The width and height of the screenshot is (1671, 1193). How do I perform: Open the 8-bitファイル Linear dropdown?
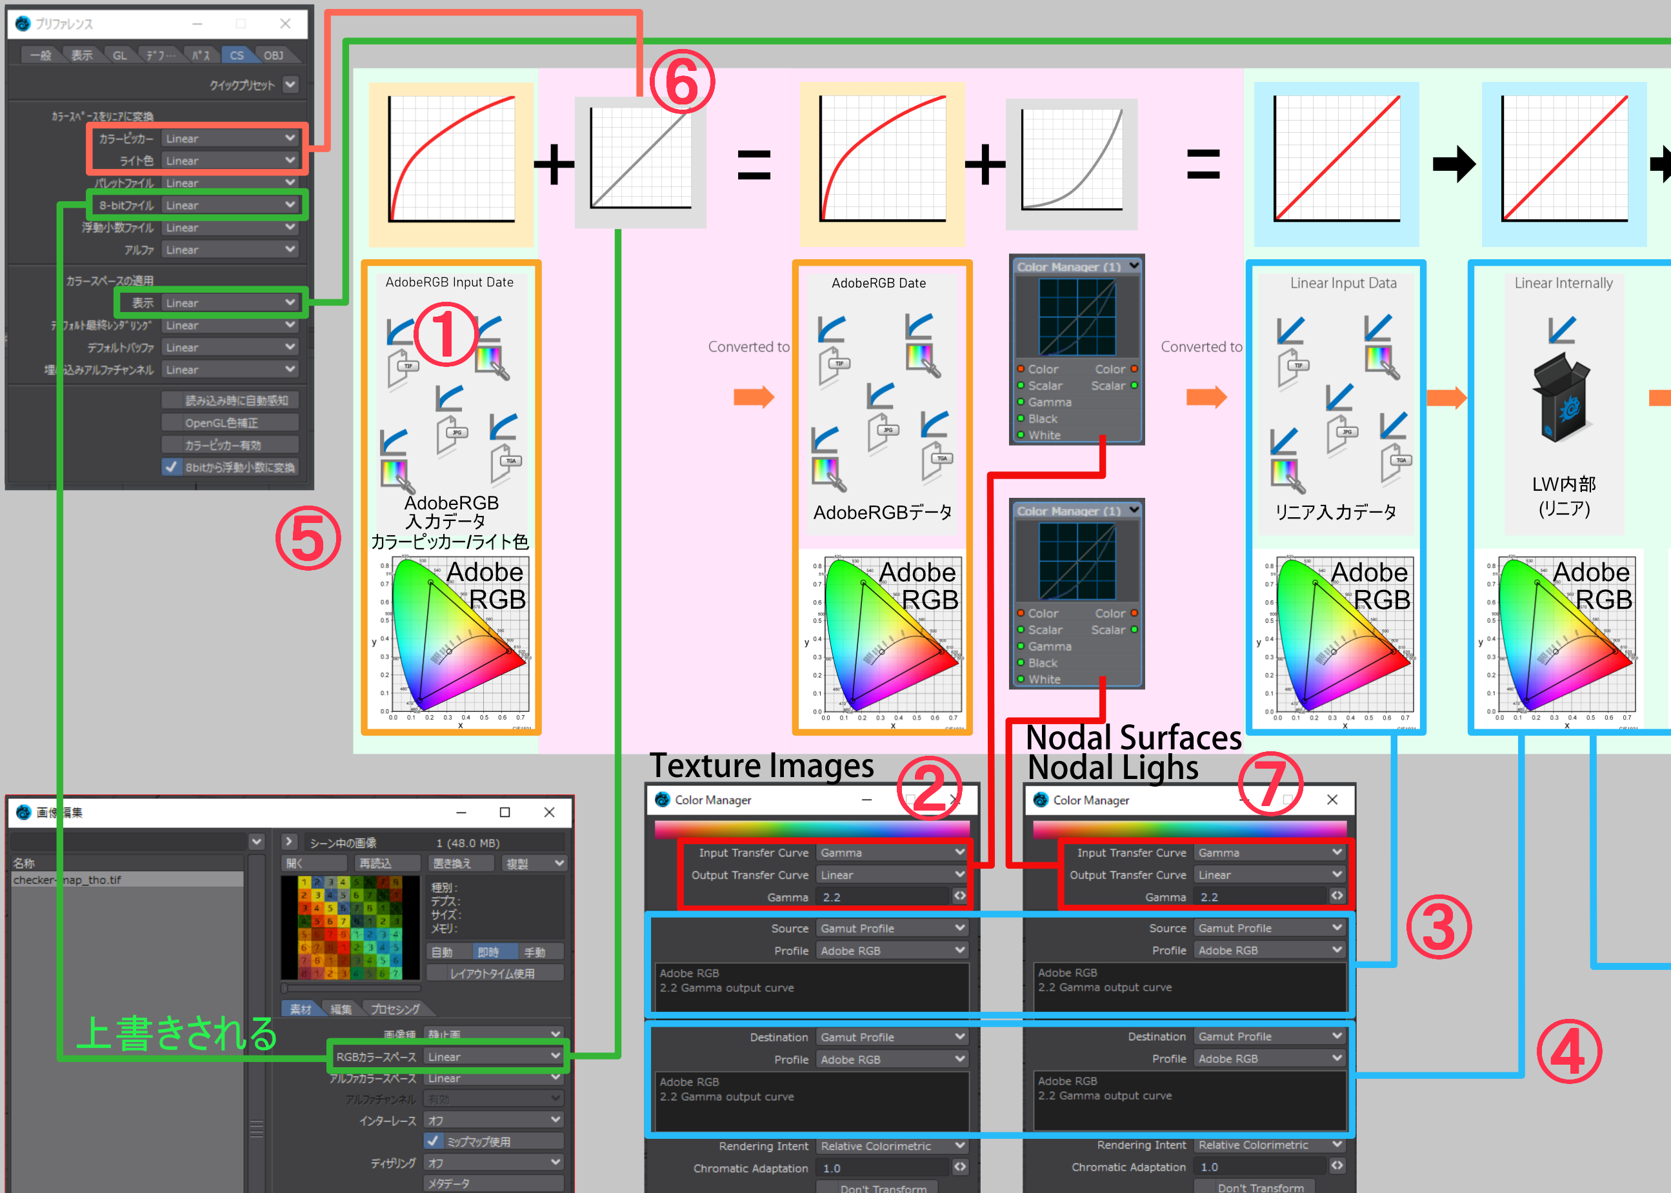229,205
